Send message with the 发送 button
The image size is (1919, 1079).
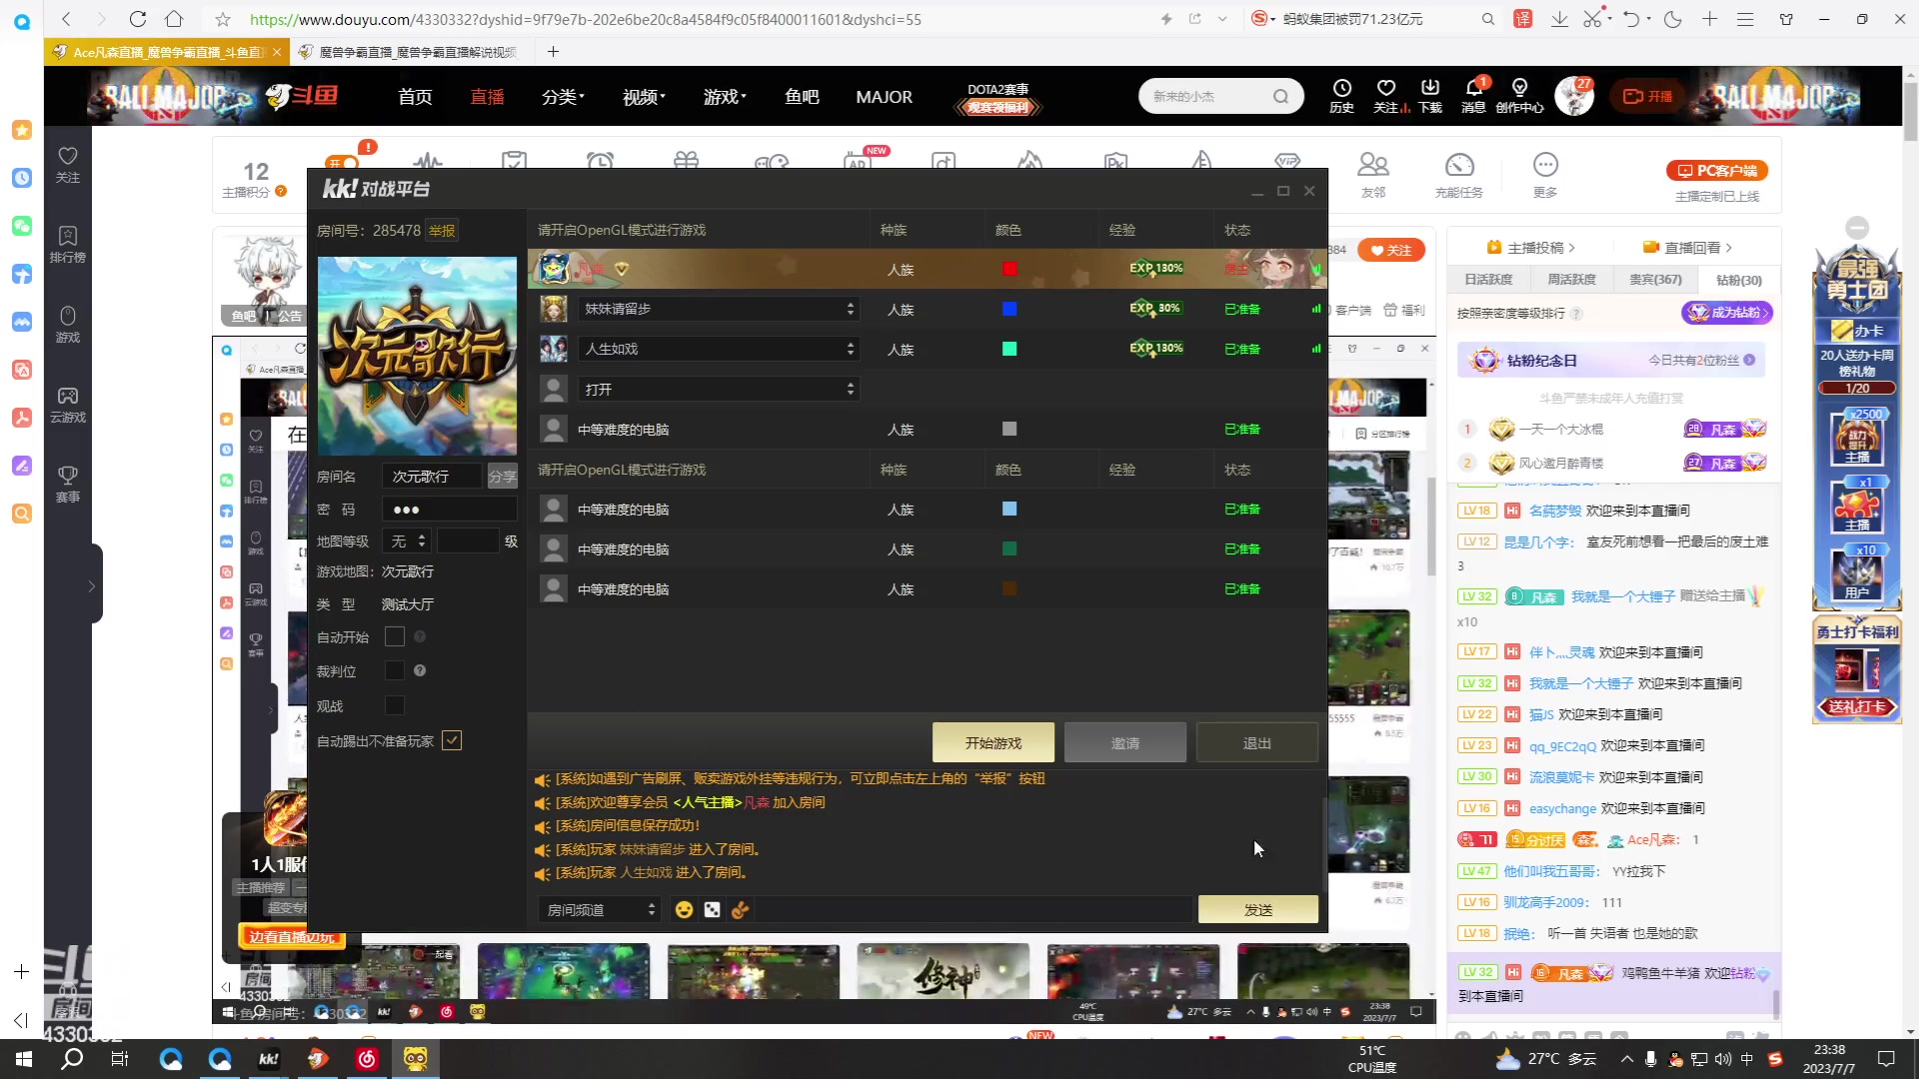pyautogui.click(x=1258, y=909)
